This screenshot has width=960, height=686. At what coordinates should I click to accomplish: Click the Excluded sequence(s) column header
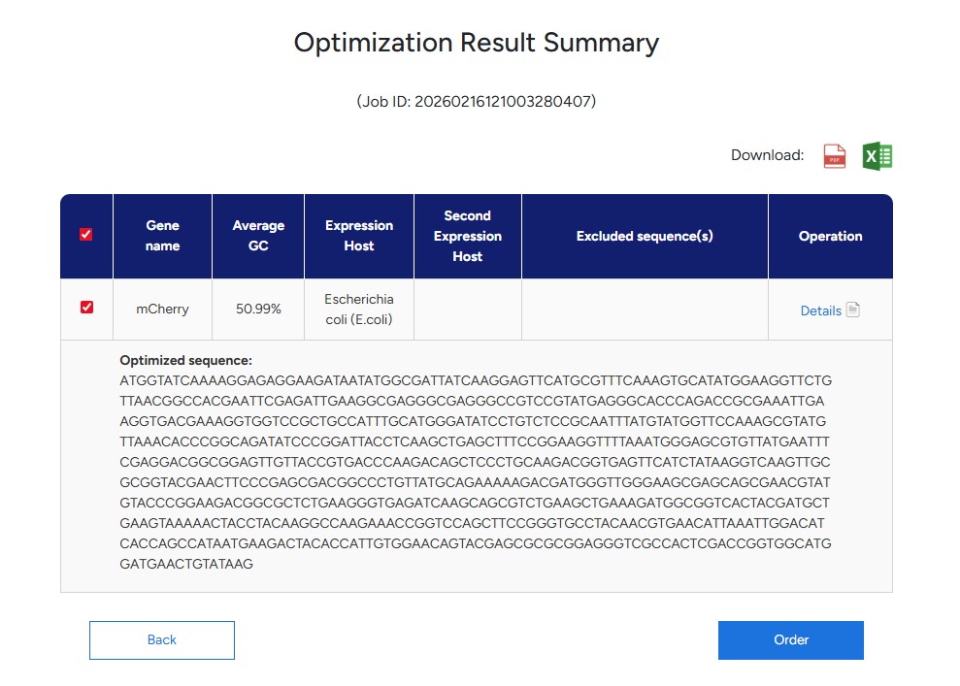tap(644, 236)
